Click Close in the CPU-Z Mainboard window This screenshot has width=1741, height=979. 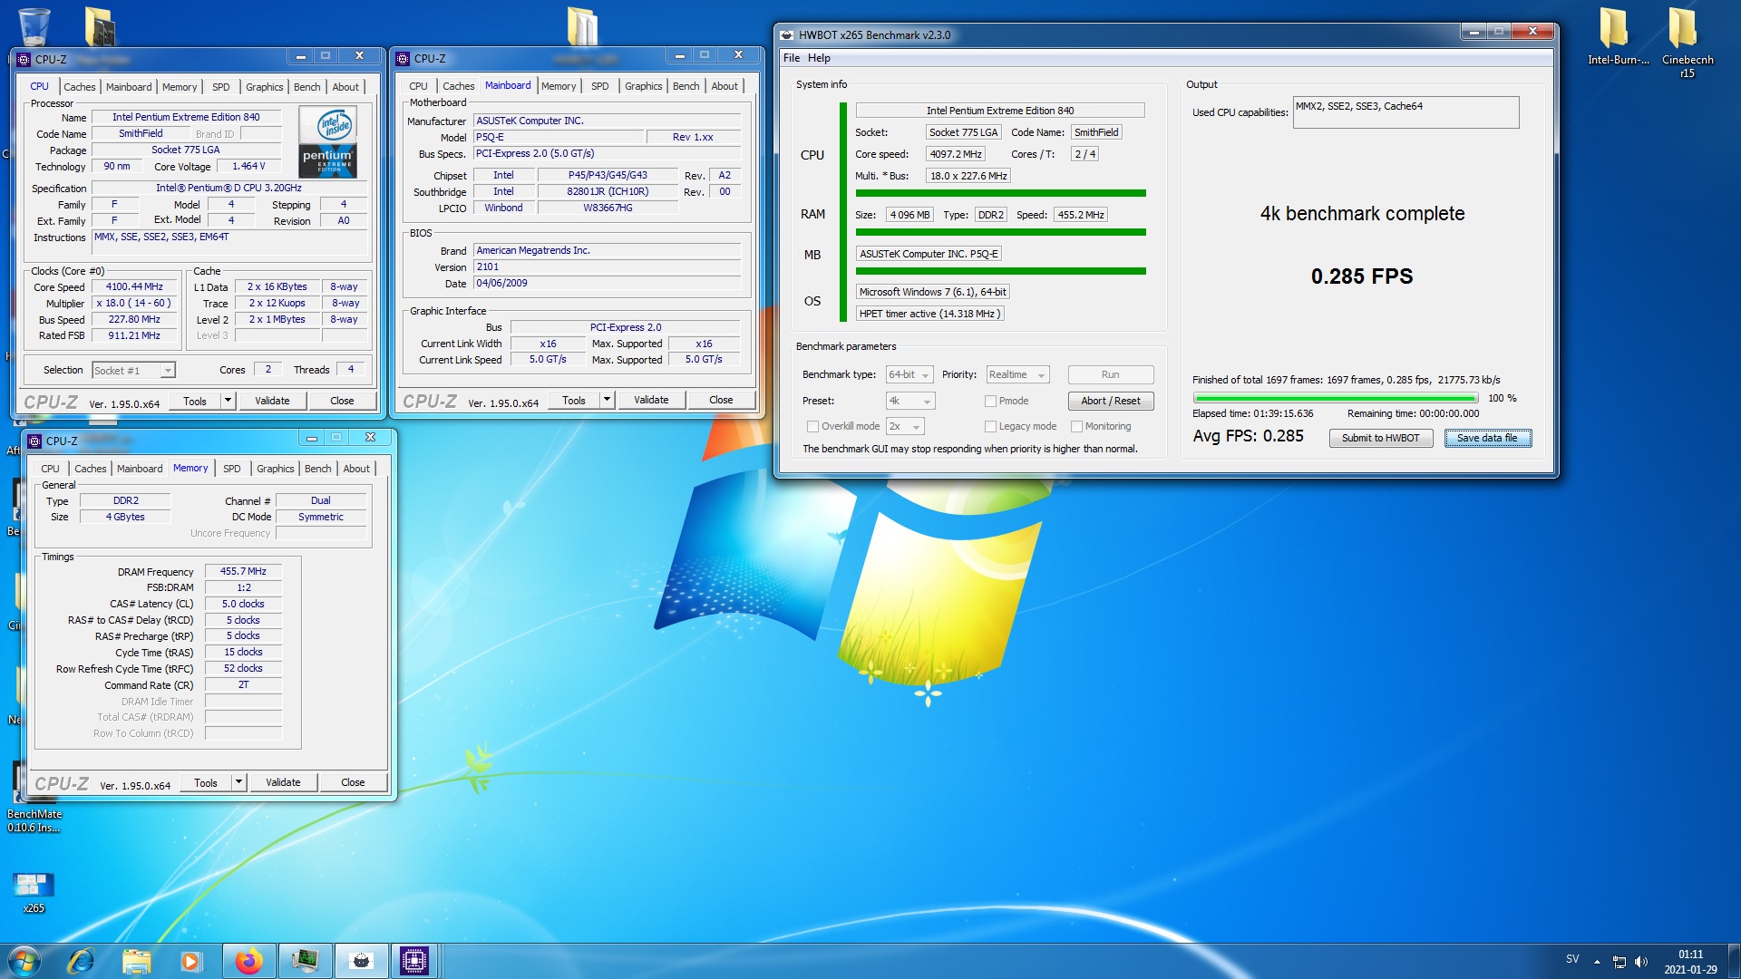click(x=721, y=399)
